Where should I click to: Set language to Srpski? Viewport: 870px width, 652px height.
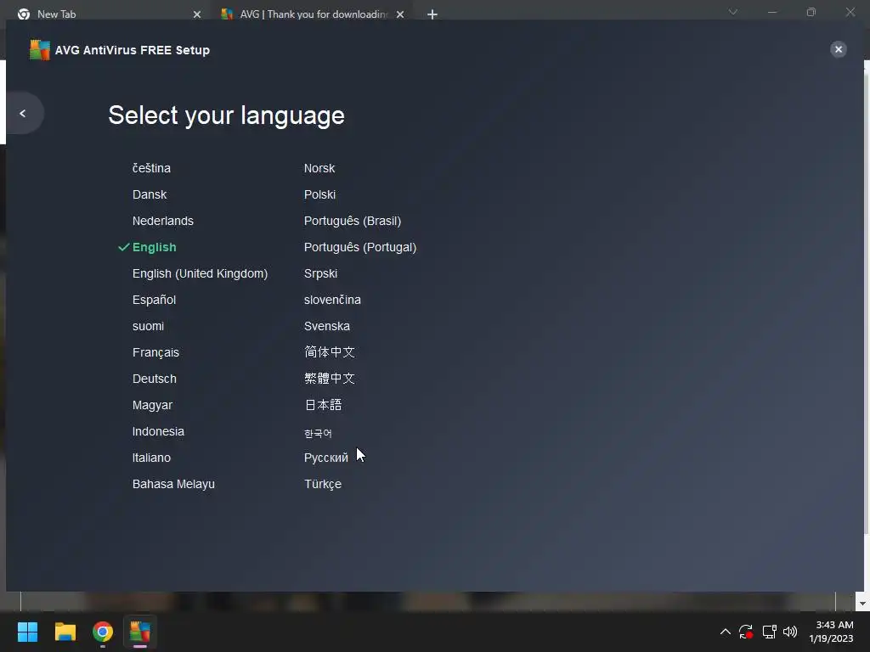point(320,273)
